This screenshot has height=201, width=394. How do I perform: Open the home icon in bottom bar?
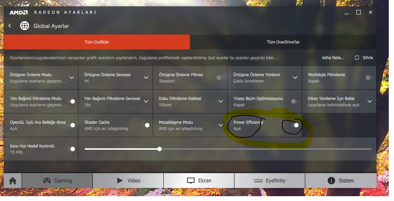13,181
